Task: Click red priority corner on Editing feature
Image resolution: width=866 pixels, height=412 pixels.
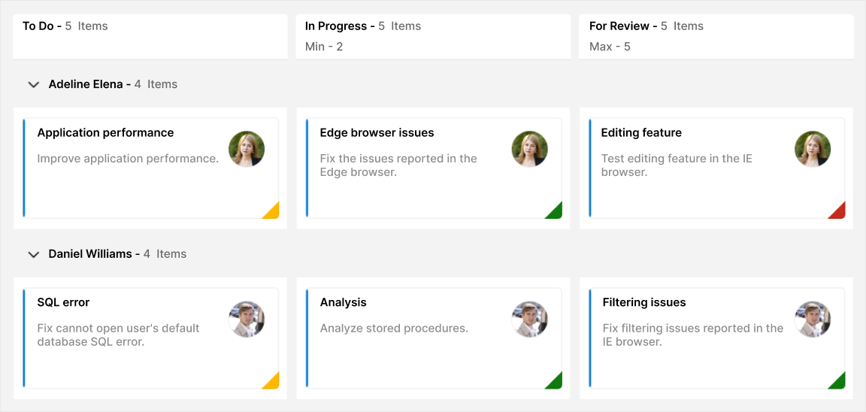Action: click(x=839, y=212)
